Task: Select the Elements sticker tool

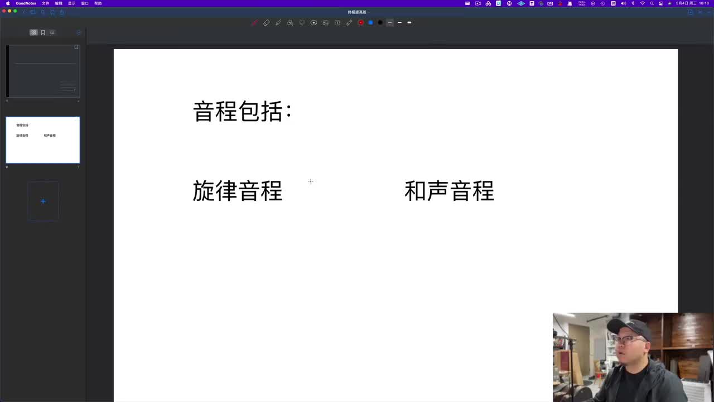Action: pyautogui.click(x=313, y=23)
